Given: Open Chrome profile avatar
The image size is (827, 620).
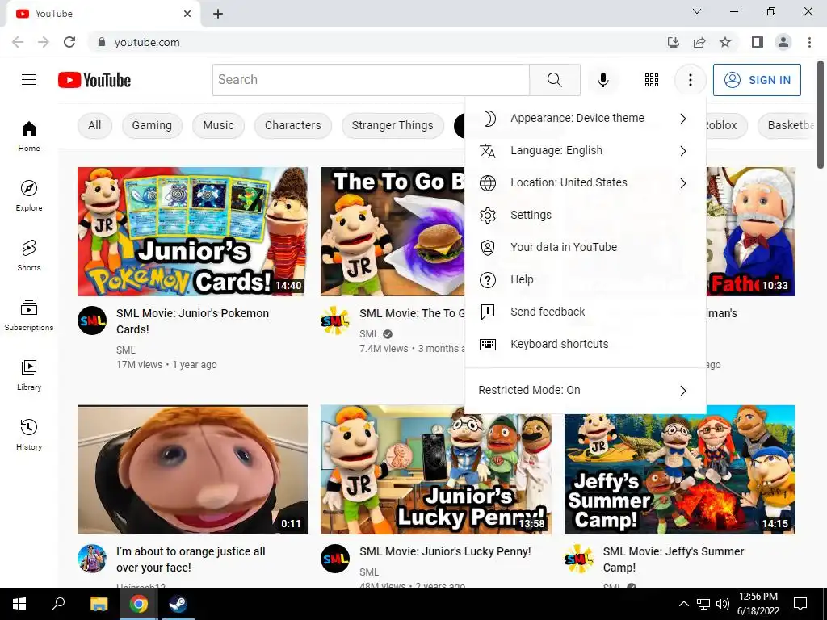Looking at the screenshot, I should [783, 42].
